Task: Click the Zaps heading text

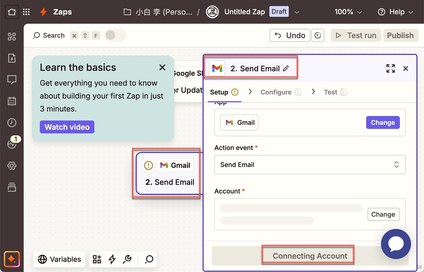Action: click(x=62, y=12)
